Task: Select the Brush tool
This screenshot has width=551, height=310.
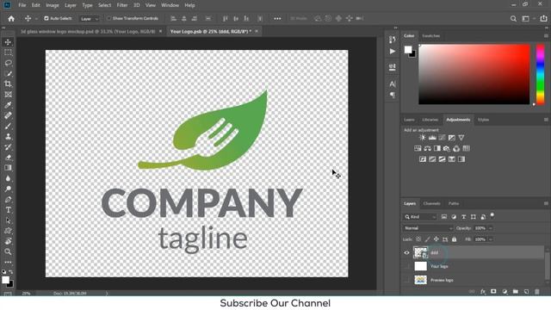Action: coord(8,126)
